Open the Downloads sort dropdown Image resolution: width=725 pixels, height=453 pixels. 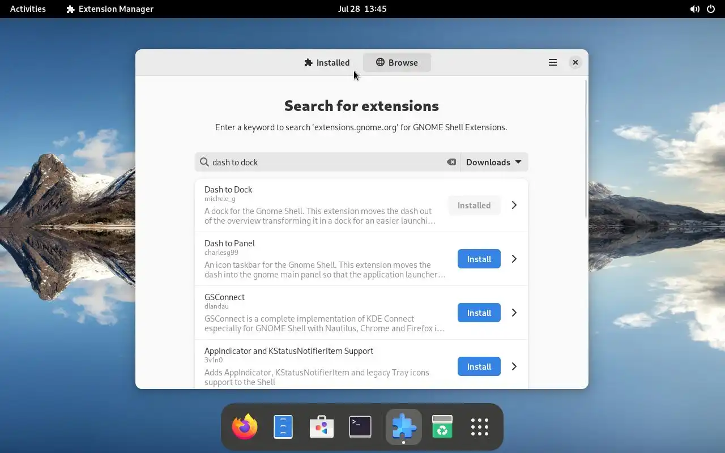pyautogui.click(x=494, y=162)
